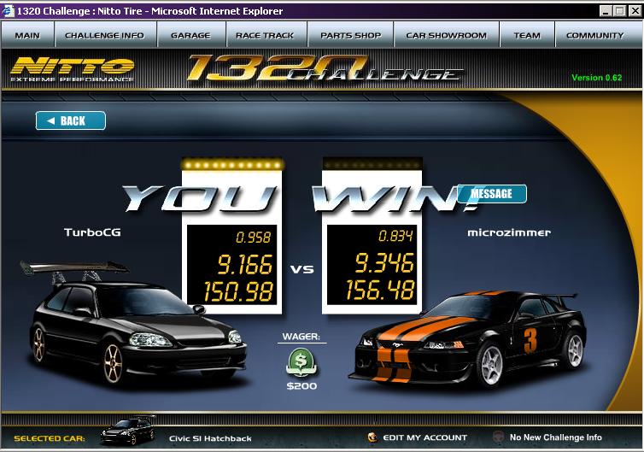The width and height of the screenshot is (644, 452).
Task: Open No New Challenge Info text
Action: (x=556, y=437)
